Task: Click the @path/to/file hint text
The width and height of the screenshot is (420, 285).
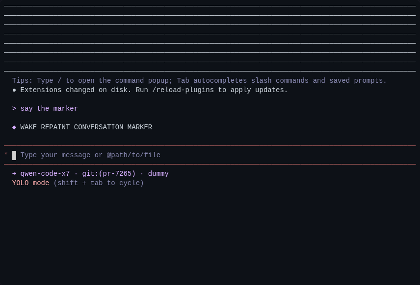Action: tap(133, 155)
